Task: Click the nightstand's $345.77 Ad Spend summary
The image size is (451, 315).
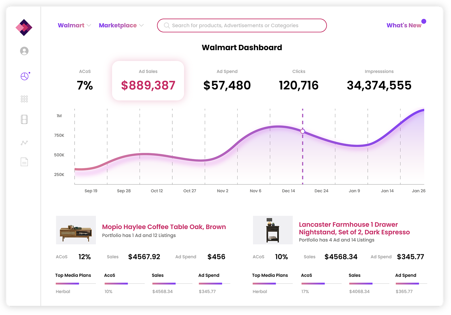Action: point(411,257)
